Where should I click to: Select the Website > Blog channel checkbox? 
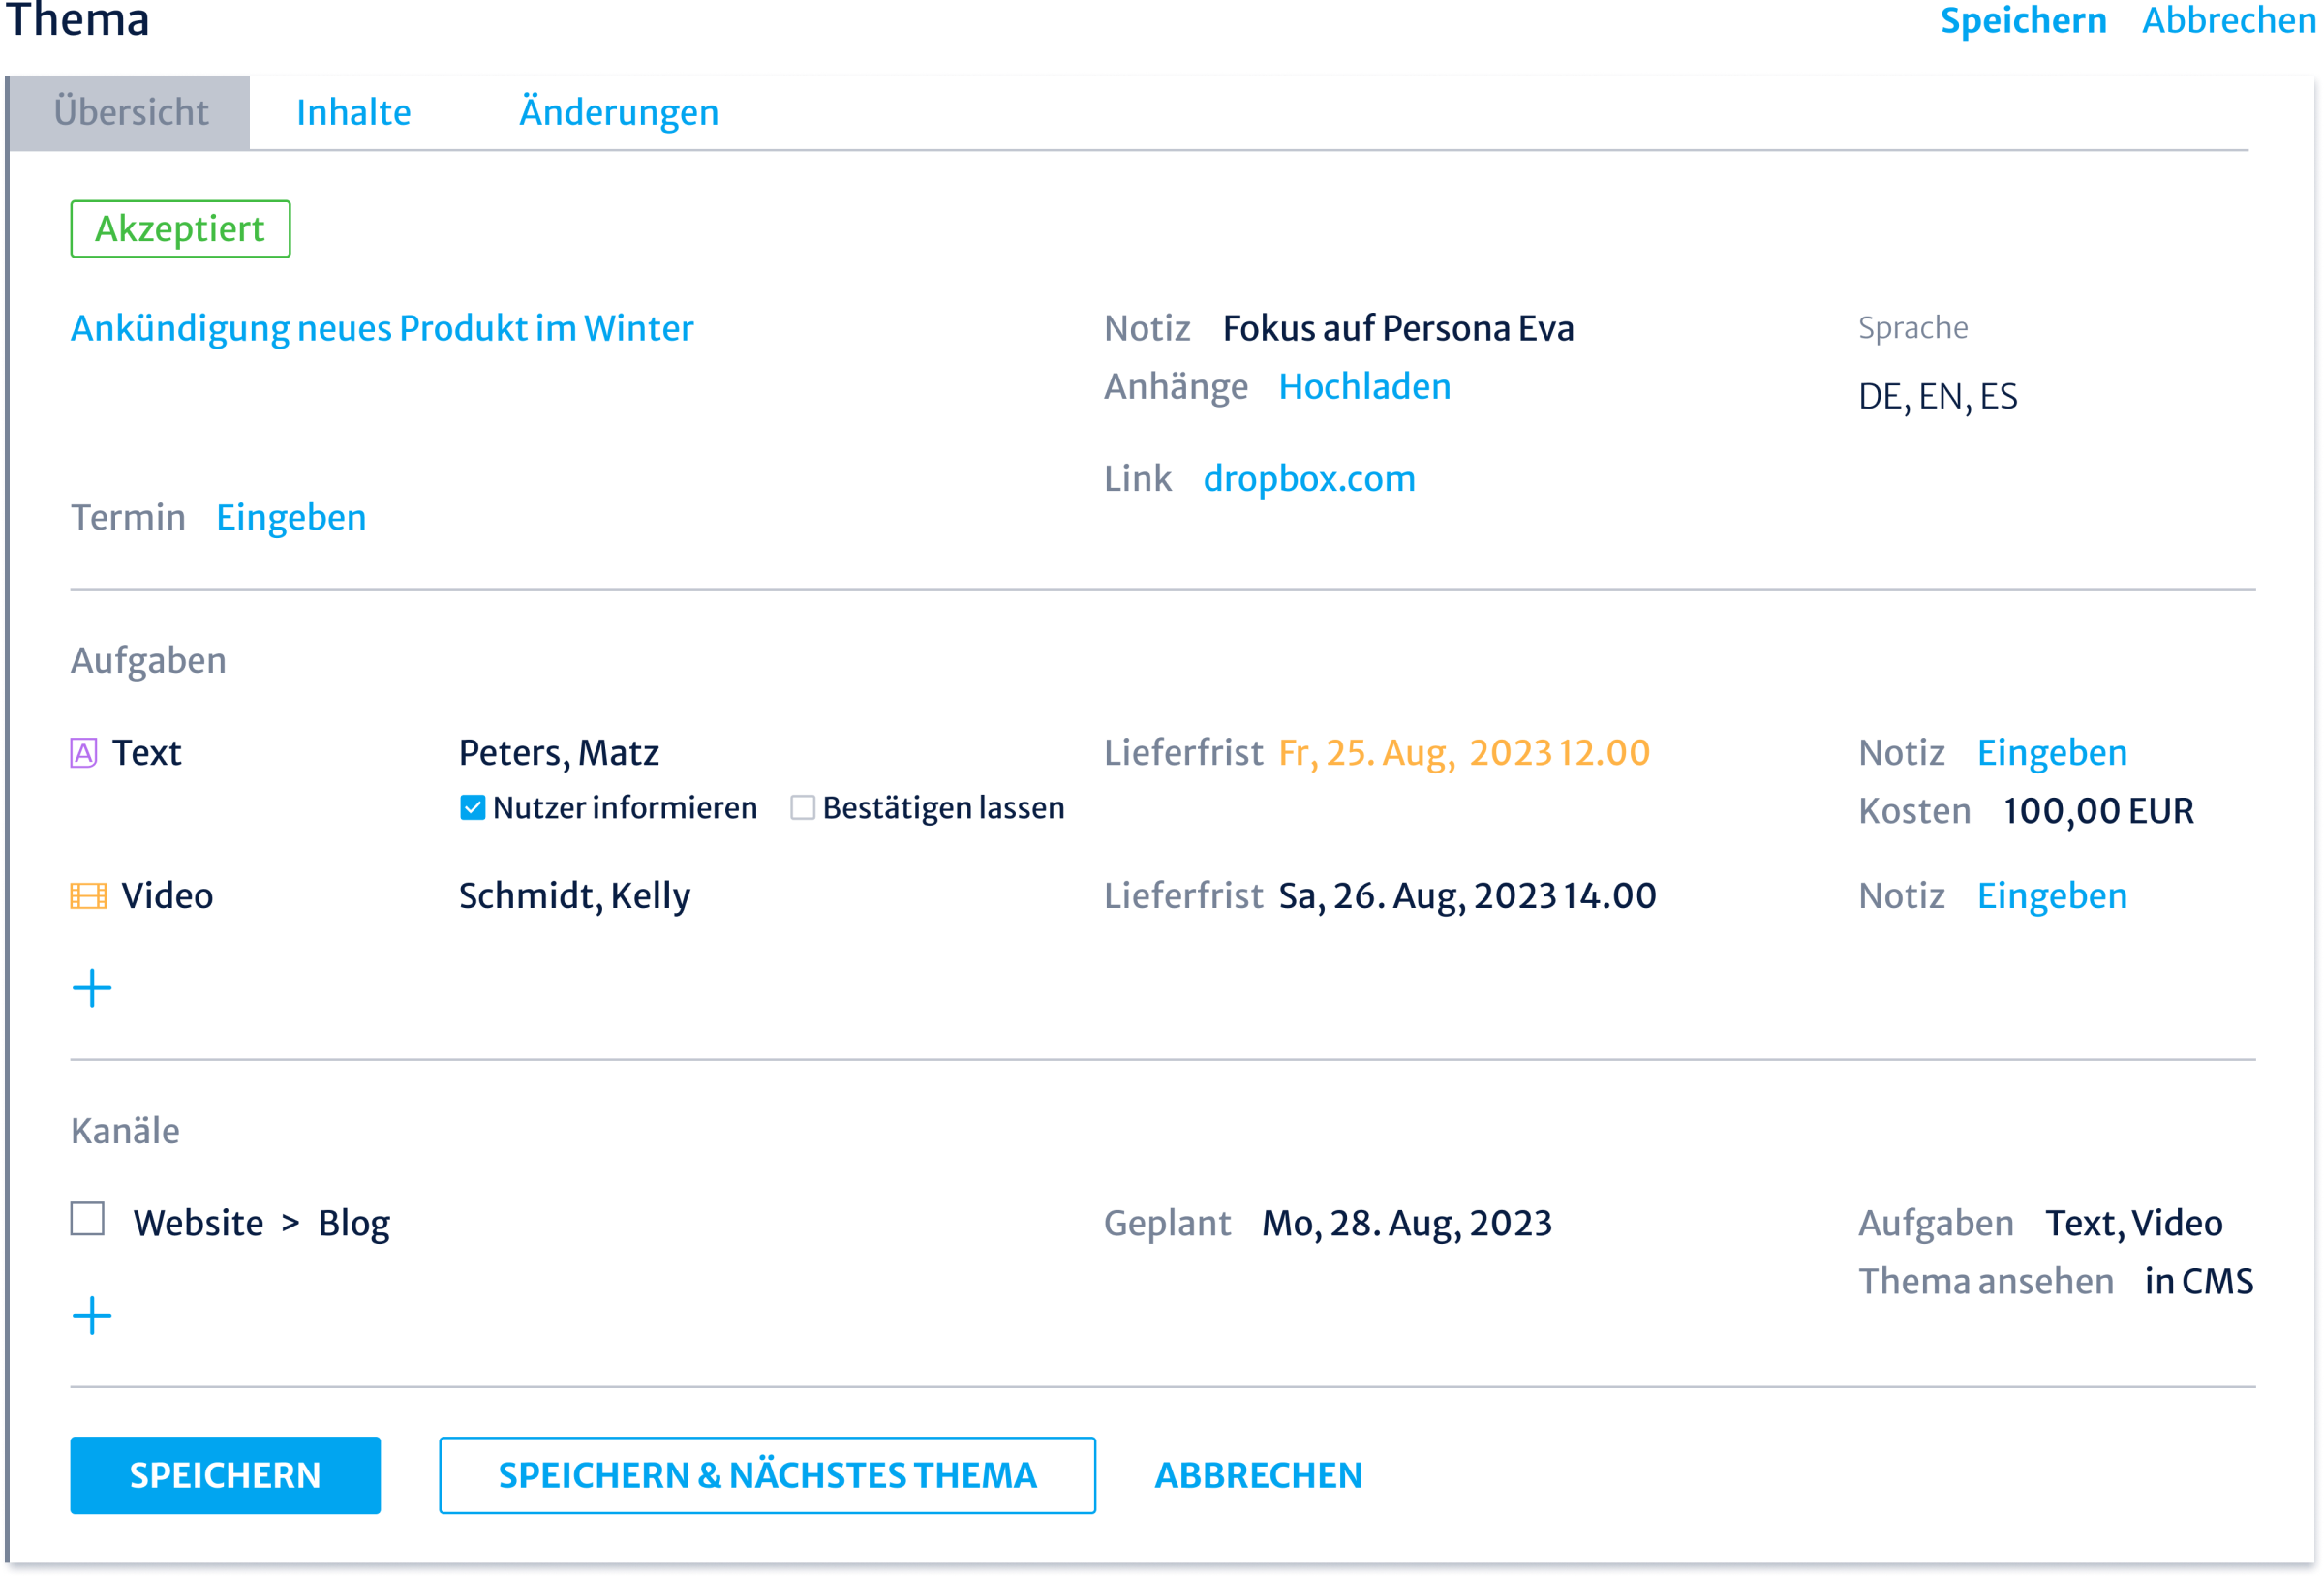88,1219
